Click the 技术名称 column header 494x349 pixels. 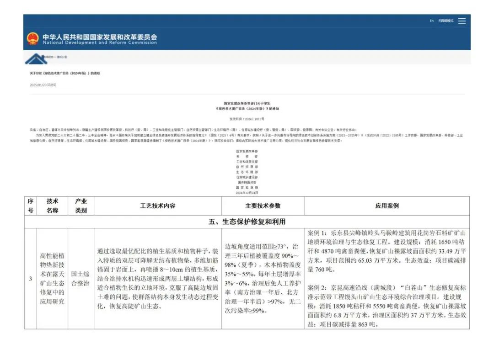click(52, 206)
